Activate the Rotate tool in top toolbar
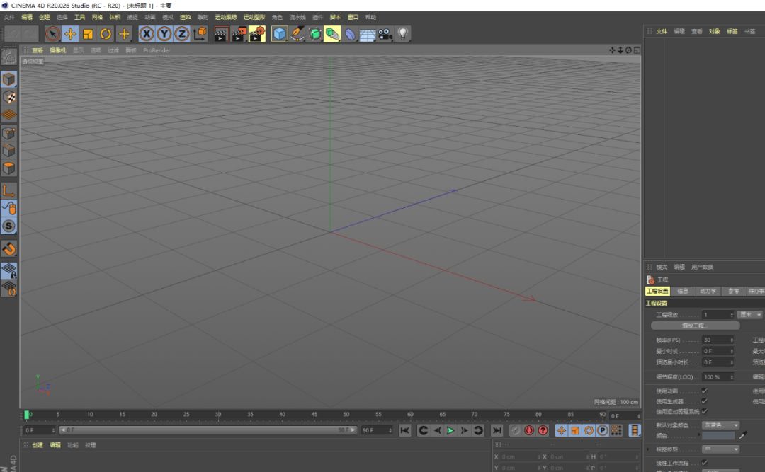The height and width of the screenshot is (472, 765). pyautogui.click(x=106, y=34)
